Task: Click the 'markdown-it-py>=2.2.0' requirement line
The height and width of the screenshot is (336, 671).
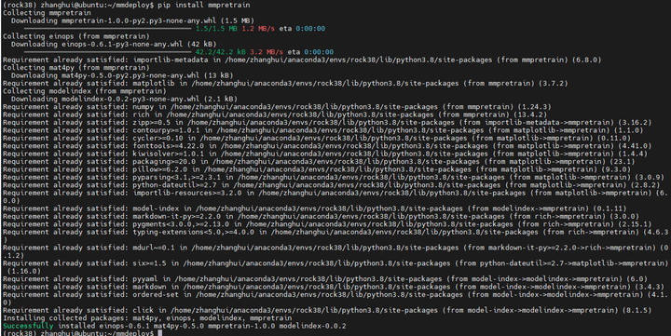Action: tap(321, 216)
